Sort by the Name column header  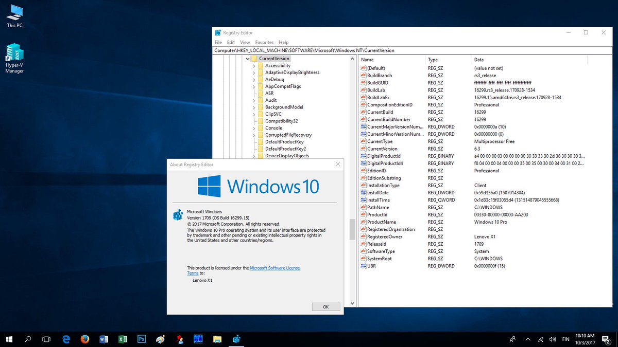tap(392, 60)
